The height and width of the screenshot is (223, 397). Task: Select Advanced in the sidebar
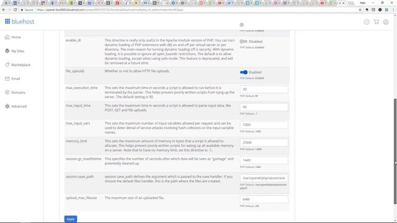click(x=19, y=107)
